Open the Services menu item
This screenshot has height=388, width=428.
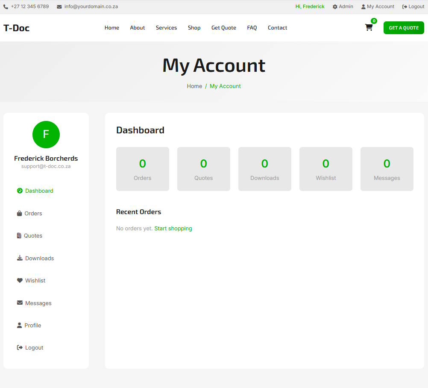[x=166, y=28]
